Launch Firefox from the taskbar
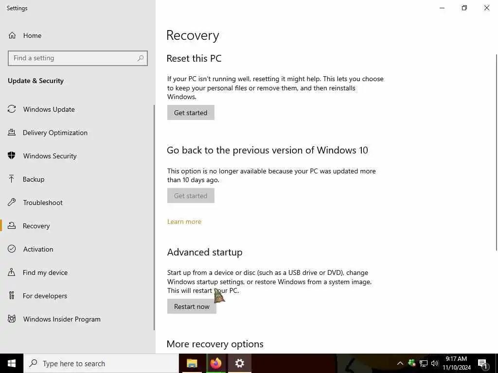This screenshot has width=498, height=373. click(215, 363)
